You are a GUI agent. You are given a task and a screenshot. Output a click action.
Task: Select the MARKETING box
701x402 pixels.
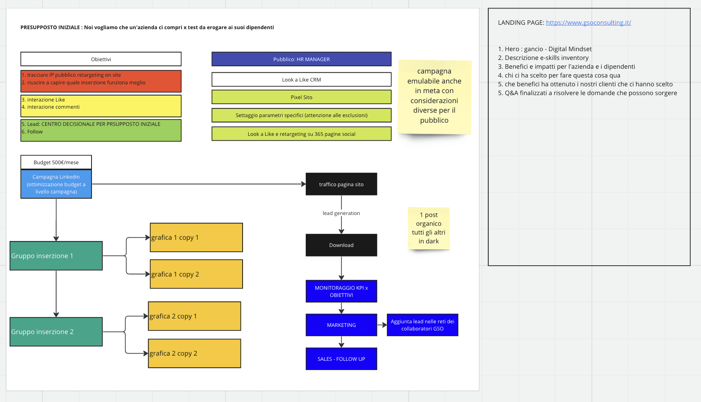[x=341, y=325]
